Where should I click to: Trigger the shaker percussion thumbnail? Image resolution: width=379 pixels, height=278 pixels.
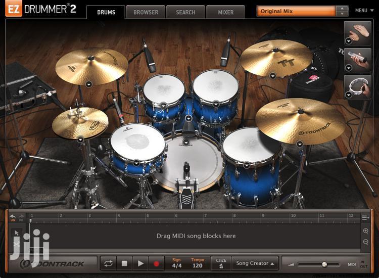coord(357,60)
